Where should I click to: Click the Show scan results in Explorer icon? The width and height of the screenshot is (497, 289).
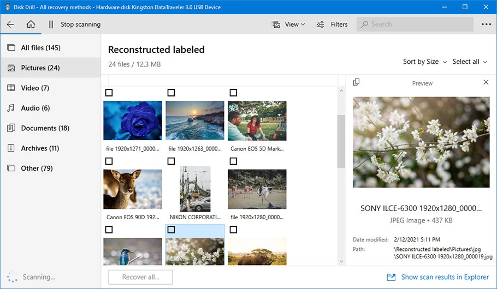click(x=391, y=277)
